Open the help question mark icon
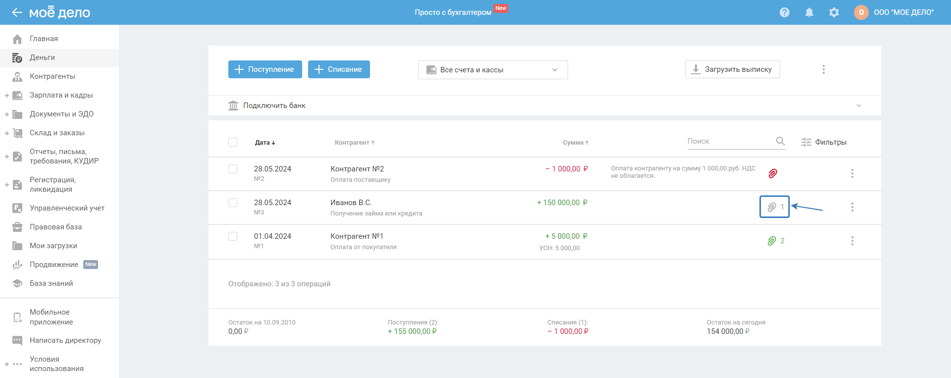This screenshot has height=378, width=951. pyautogui.click(x=785, y=12)
